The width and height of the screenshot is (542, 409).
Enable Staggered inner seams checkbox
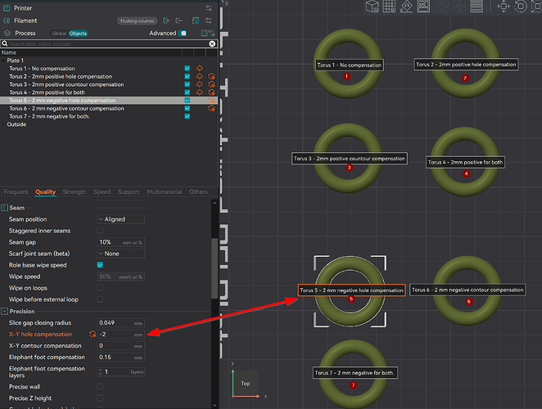100,231
